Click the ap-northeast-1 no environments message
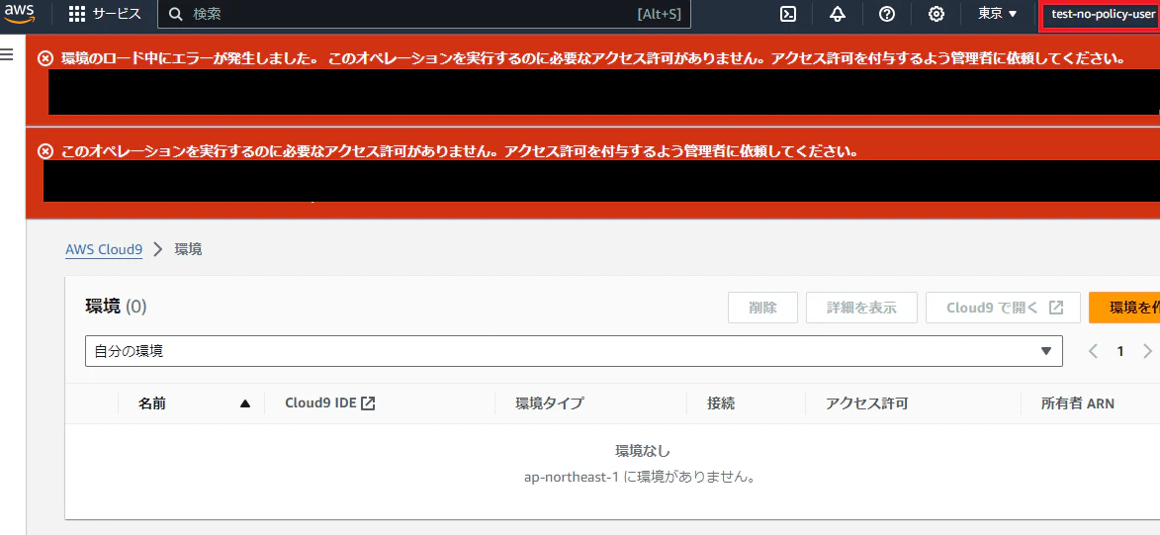This screenshot has width=1160, height=535. [x=639, y=477]
